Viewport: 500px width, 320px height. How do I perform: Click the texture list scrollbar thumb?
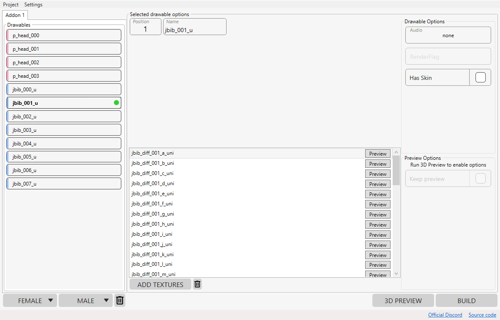(396, 170)
